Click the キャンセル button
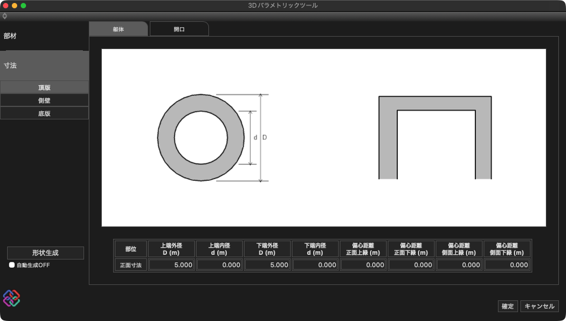 pyautogui.click(x=539, y=306)
